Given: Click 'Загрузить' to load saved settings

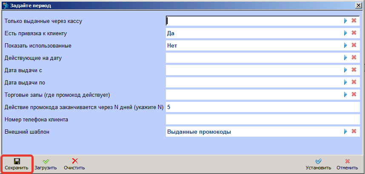Looking at the screenshot, I should (46, 164).
